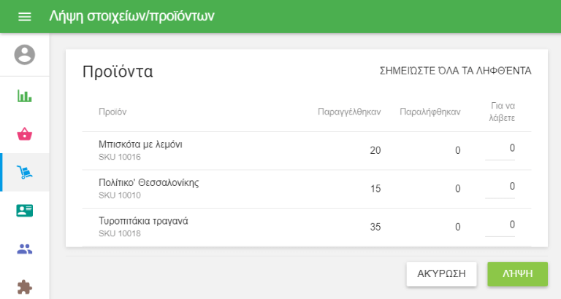Go to the pink shopping basket icon
The width and height of the screenshot is (561, 299).
pyautogui.click(x=25, y=134)
